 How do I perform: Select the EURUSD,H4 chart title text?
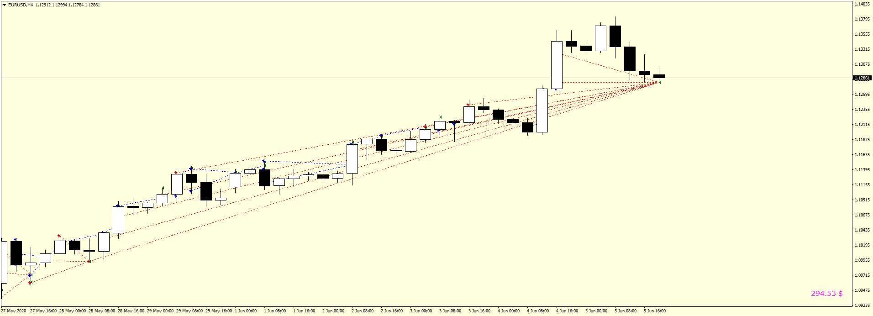(x=21, y=5)
